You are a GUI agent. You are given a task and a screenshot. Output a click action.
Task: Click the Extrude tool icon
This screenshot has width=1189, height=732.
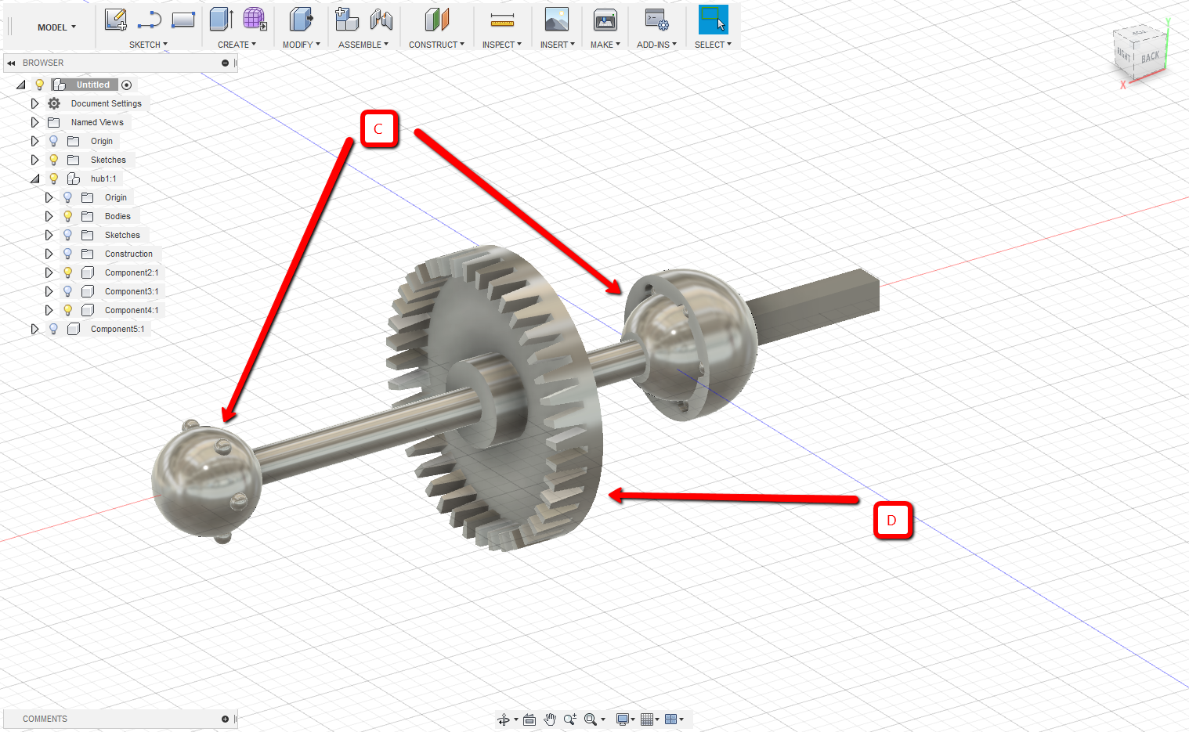click(x=222, y=20)
